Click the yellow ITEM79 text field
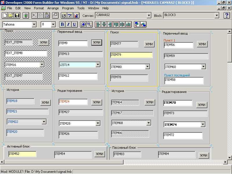Viewport: 232px width, 174px height. pos(131,55)
